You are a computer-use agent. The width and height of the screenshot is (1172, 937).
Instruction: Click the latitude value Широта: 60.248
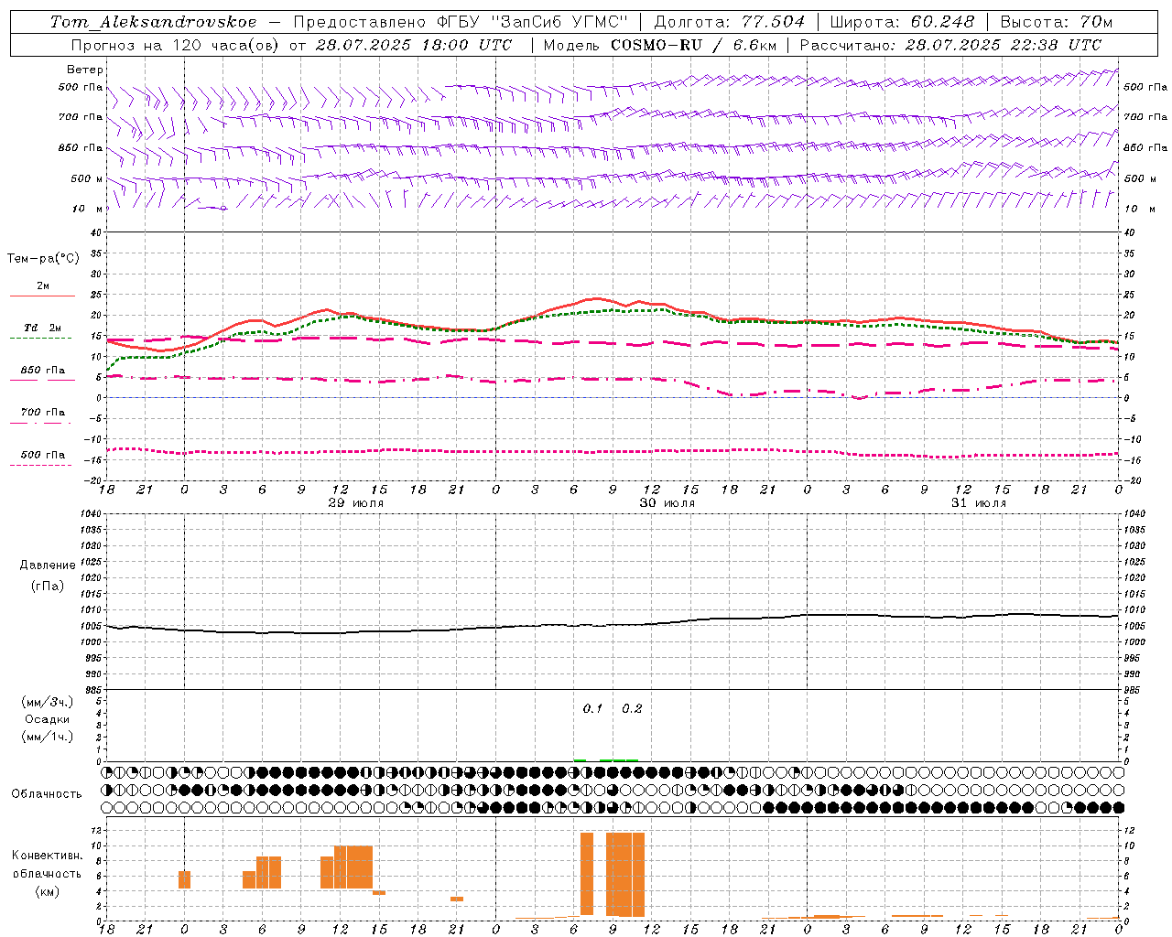[902, 22]
